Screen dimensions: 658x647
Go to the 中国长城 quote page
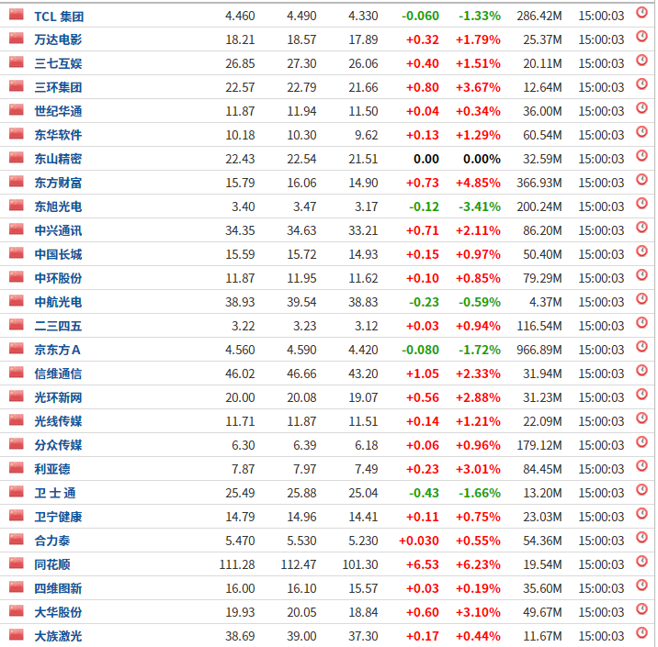[58, 255]
